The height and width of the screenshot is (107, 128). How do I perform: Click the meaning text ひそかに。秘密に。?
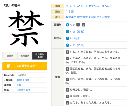81,90
